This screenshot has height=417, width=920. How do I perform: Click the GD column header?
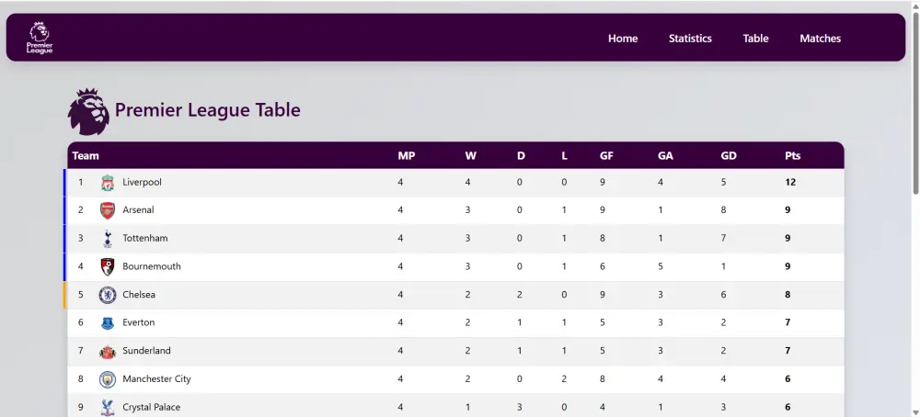coord(729,156)
